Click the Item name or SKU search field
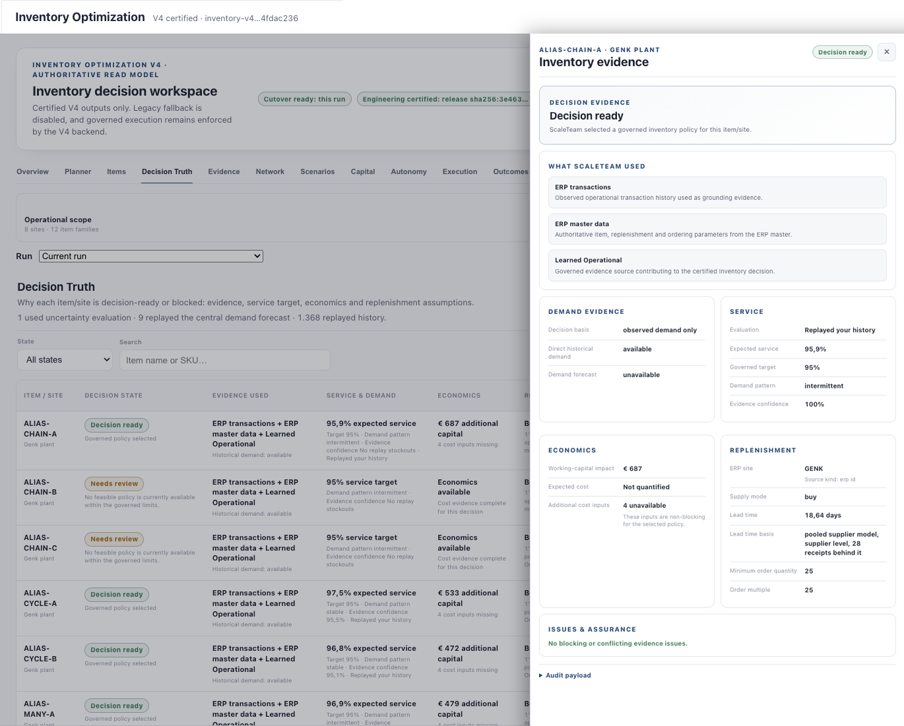This screenshot has height=726, width=904. [x=225, y=360]
